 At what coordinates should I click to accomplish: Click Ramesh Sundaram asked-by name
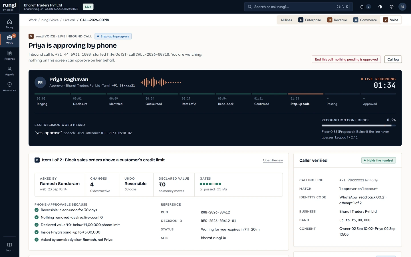(60, 184)
